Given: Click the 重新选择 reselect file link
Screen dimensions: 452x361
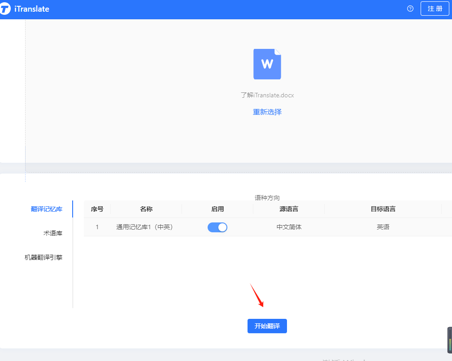Looking at the screenshot, I should coord(267,112).
